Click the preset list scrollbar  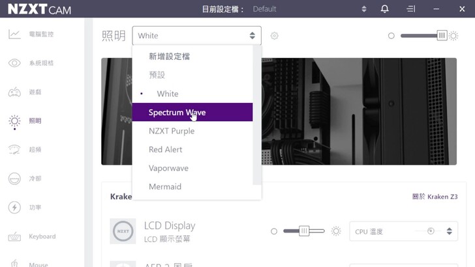coord(257,115)
